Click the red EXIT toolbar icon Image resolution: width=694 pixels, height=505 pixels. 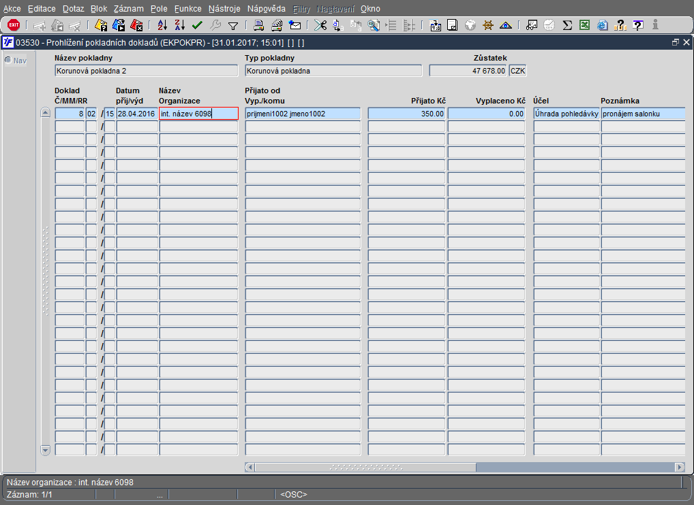14,25
